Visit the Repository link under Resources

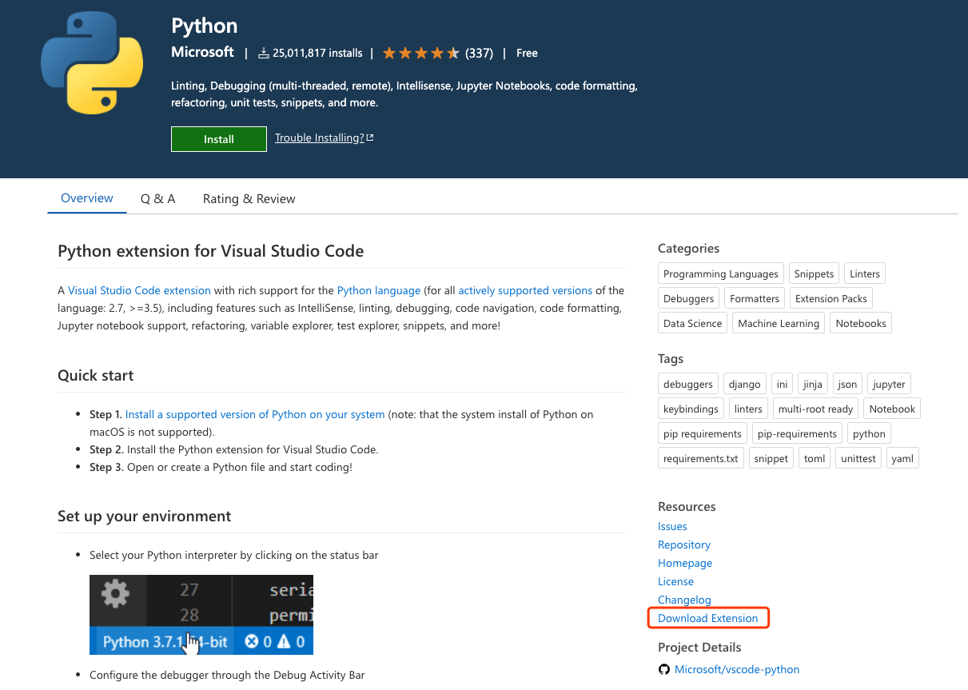(x=683, y=544)
